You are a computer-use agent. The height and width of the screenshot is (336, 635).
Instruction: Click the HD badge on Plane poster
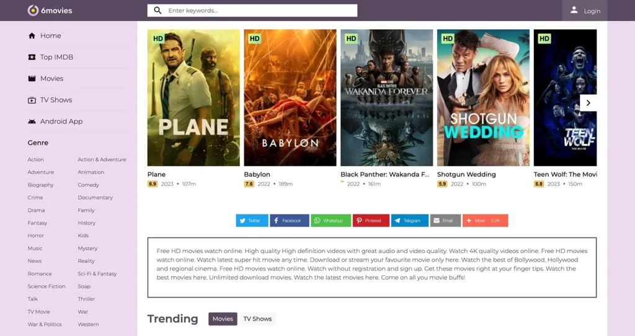tap(158, 38)
